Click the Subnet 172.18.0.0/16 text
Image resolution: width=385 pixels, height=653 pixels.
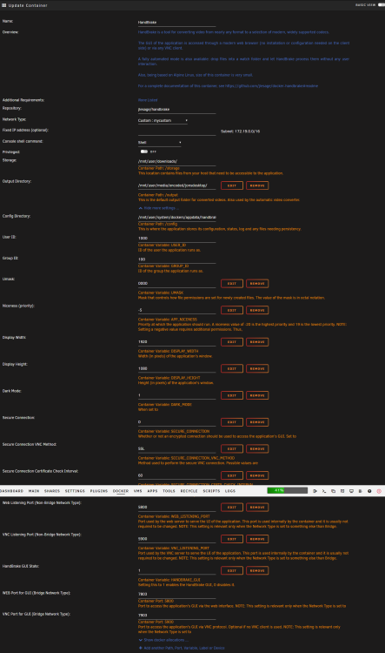241,131
